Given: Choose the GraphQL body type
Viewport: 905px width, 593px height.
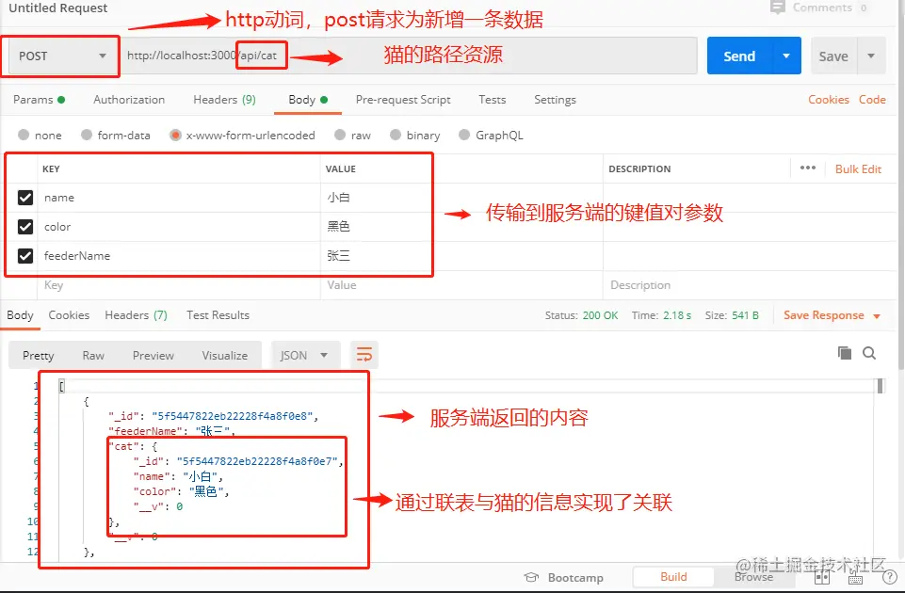Looking at the screenshot, I should [492, 135].
